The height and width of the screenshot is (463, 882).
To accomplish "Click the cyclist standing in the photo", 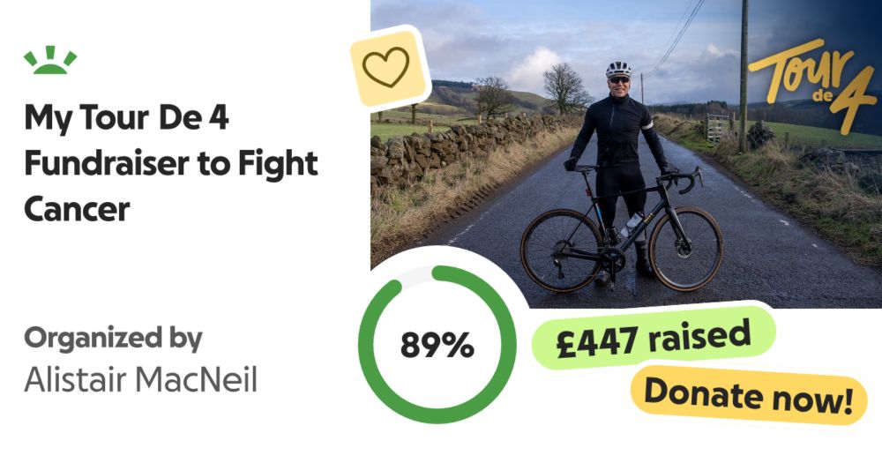I will click(619, 168).
